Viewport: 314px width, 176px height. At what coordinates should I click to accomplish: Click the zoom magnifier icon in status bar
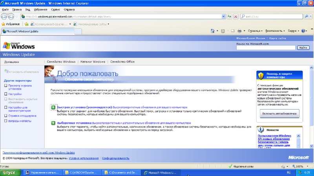pos(294,166)
